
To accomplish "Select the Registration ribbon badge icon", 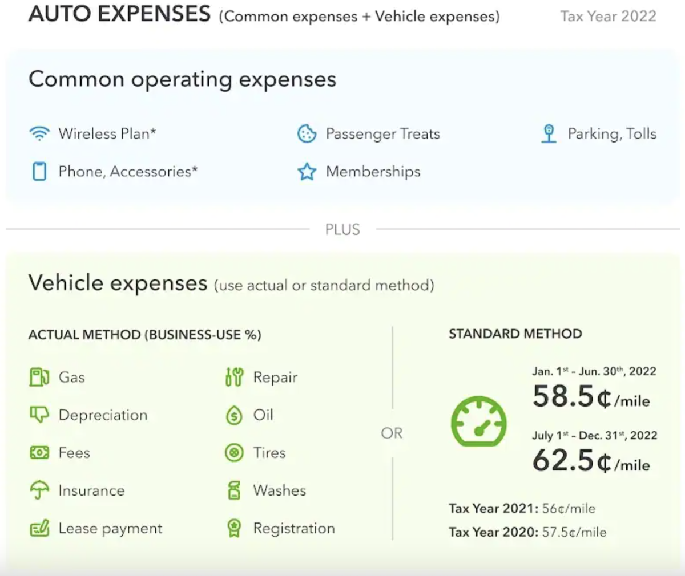I will pos(233,528).
